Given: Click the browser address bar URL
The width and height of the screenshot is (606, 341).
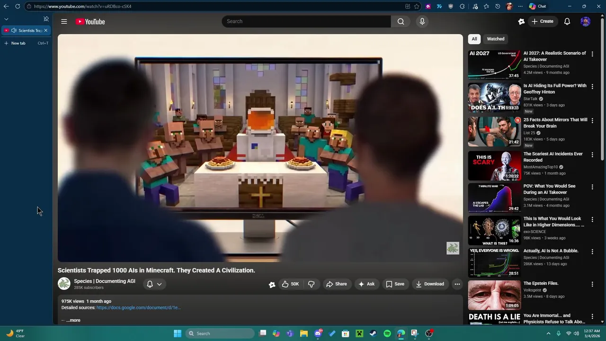Looking at the screenshot, I should coord(83,6).
